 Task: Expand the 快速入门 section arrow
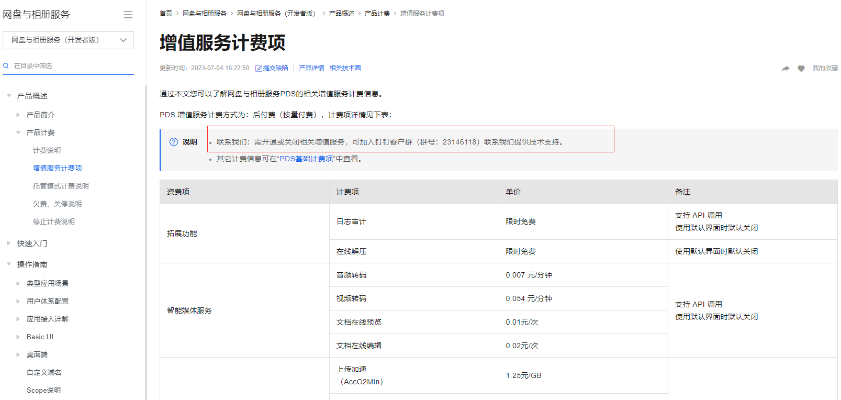(9, 243)
